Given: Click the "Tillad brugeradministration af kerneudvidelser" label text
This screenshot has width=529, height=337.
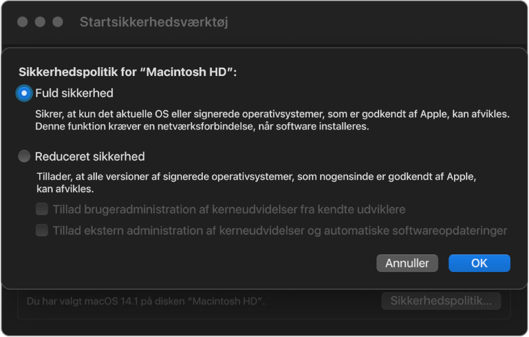Looking at the screenshot, I should pyautogui.click(x=229, y=209).
